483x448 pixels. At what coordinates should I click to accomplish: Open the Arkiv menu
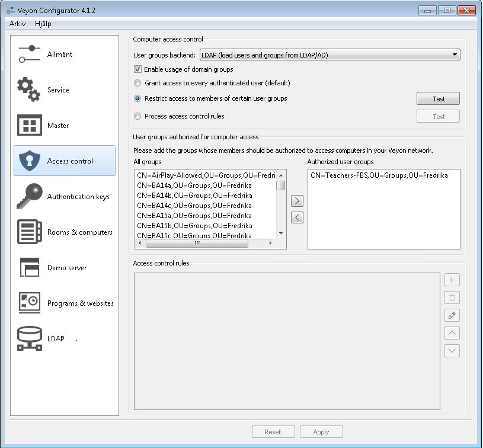tap(17, 24)
